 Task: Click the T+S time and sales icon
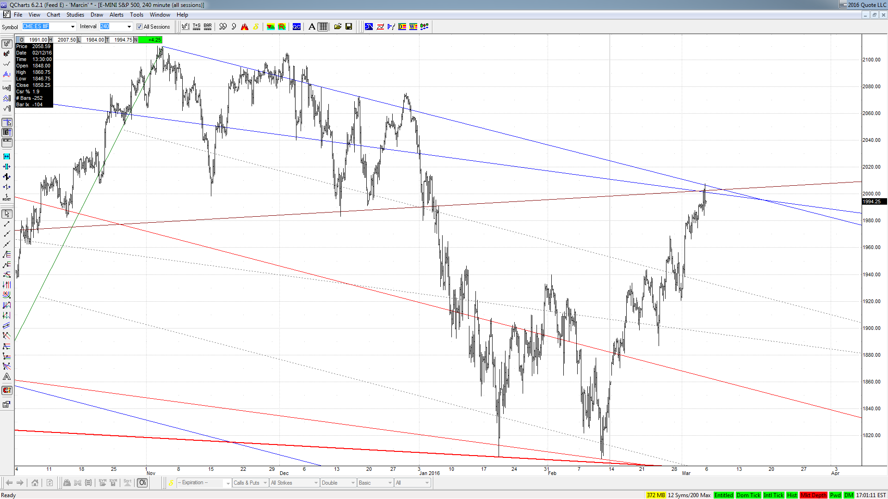[197, 27]
